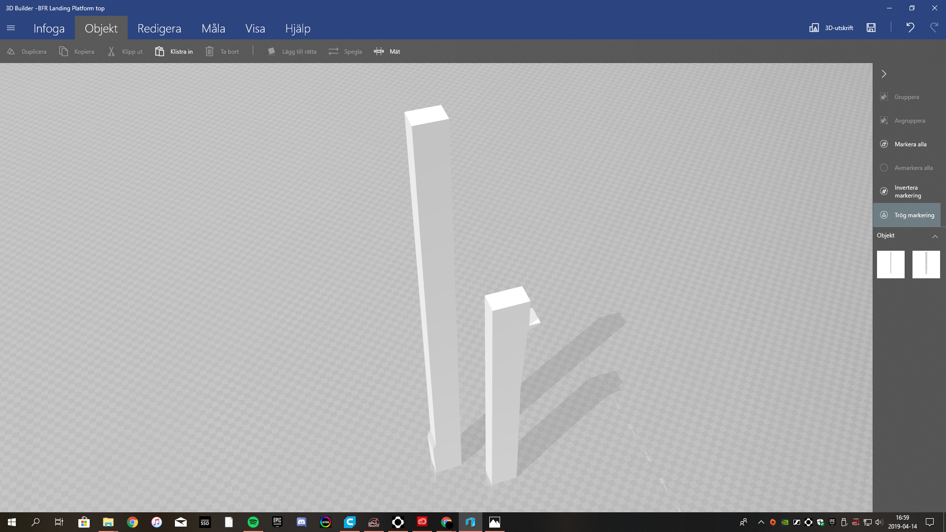Click Invertera markering
The height and width of the screenshot is (532, 946).
point(907,192)
